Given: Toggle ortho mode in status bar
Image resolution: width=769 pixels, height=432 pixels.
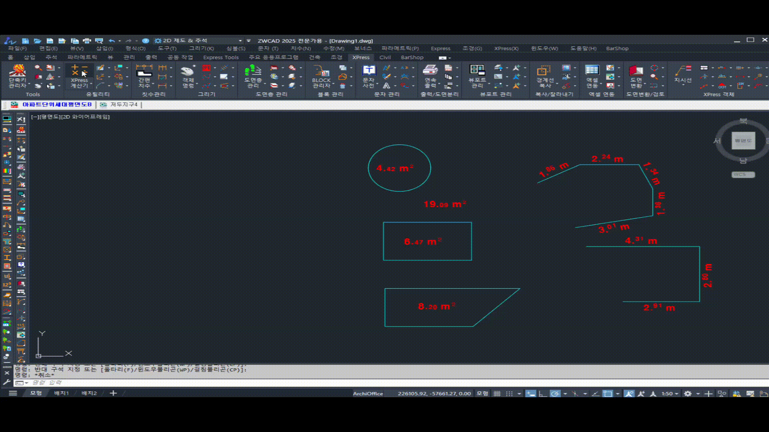Looking at the screenshot, I should [543, 394].
